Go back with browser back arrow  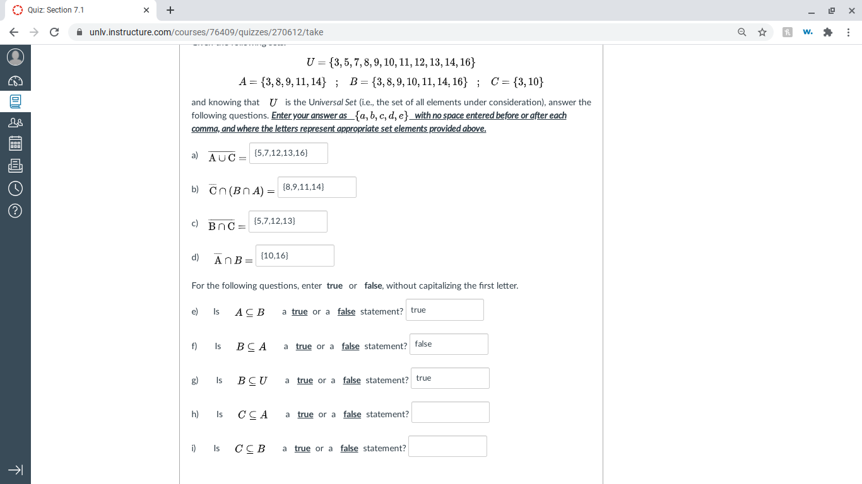tap(14, 32)
